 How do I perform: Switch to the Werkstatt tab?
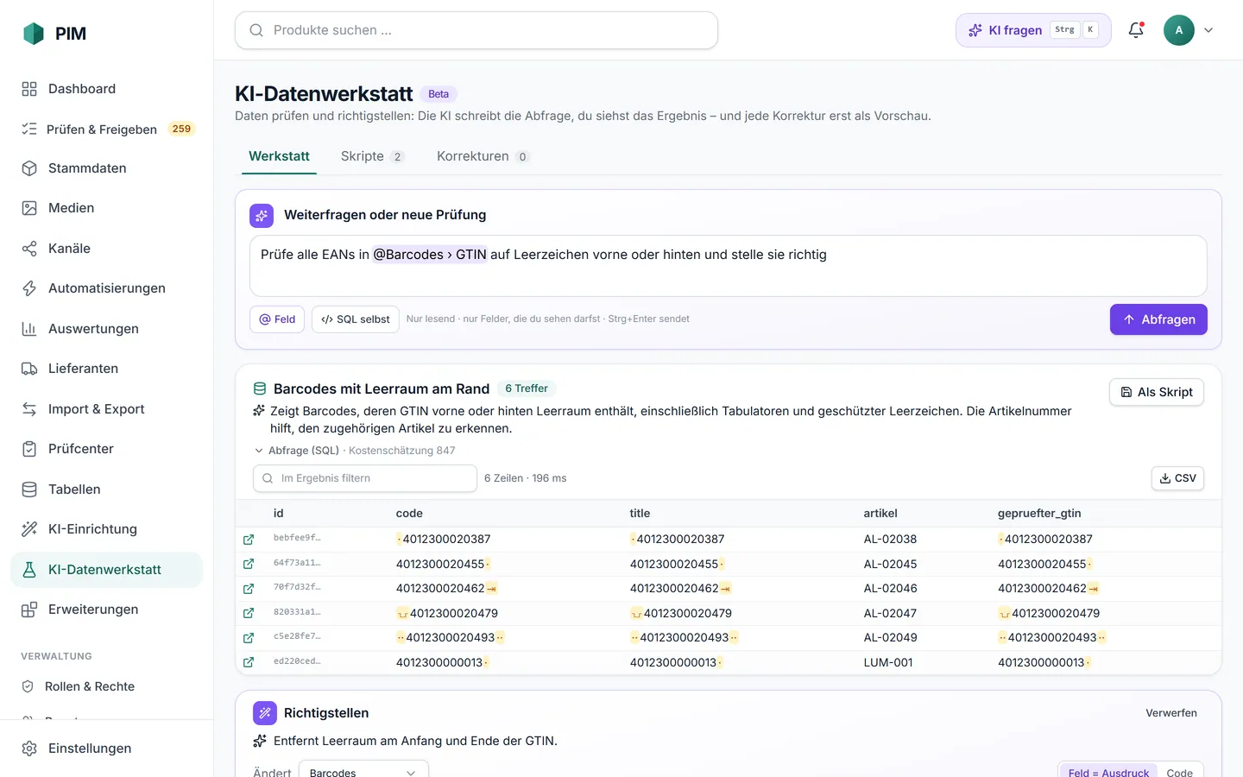pyautogui.click(x=279, y=156)
